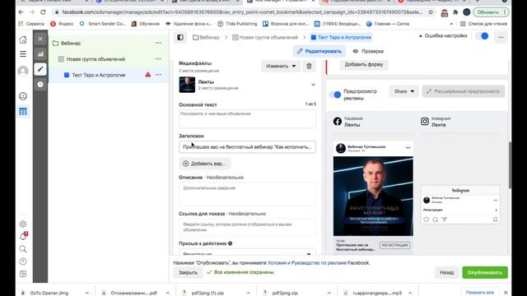527x296 pixels.
Task: Click Закрыть button
Action: tap(188, 272)
